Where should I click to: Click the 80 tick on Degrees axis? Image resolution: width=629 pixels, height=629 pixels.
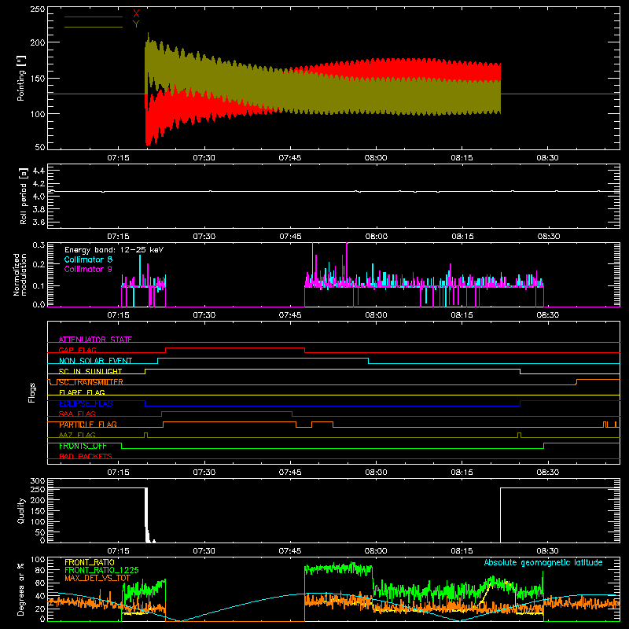40,570
